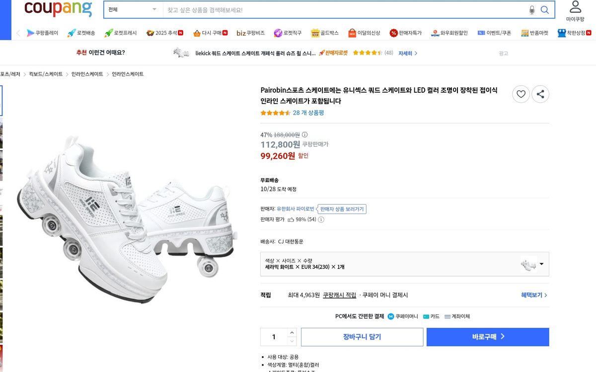Image resolution: width=596 pixels, height=372 pixels.
Task: Click the Coupang logo
Action: click(x=58, y=9)
